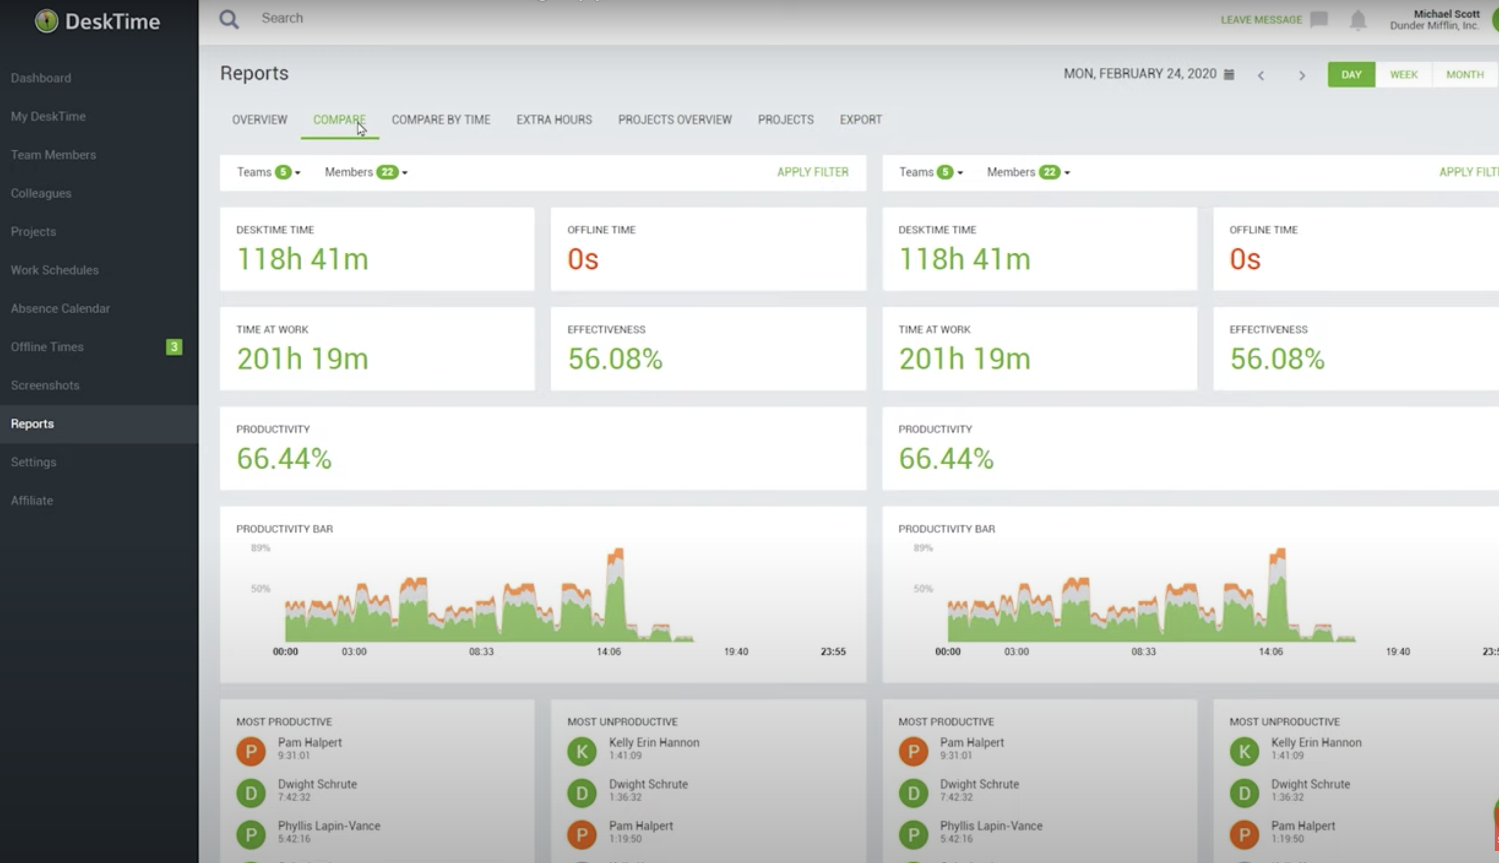Switch report range to Month
Viewport: 1499px width, 863px height.
(x=1465, y=75)
